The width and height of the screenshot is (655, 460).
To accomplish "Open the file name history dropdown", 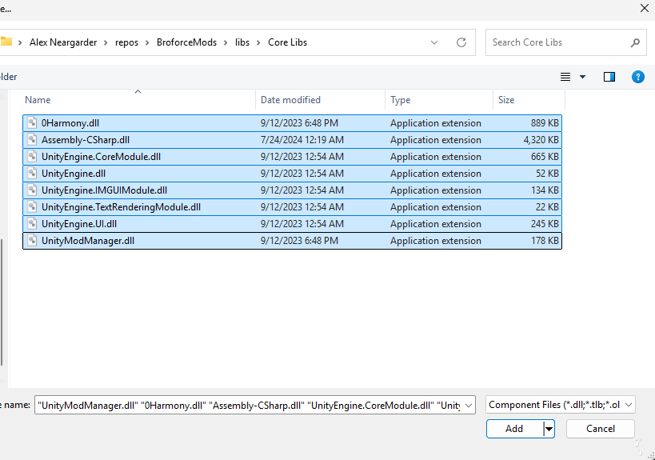I will [469, 406].
